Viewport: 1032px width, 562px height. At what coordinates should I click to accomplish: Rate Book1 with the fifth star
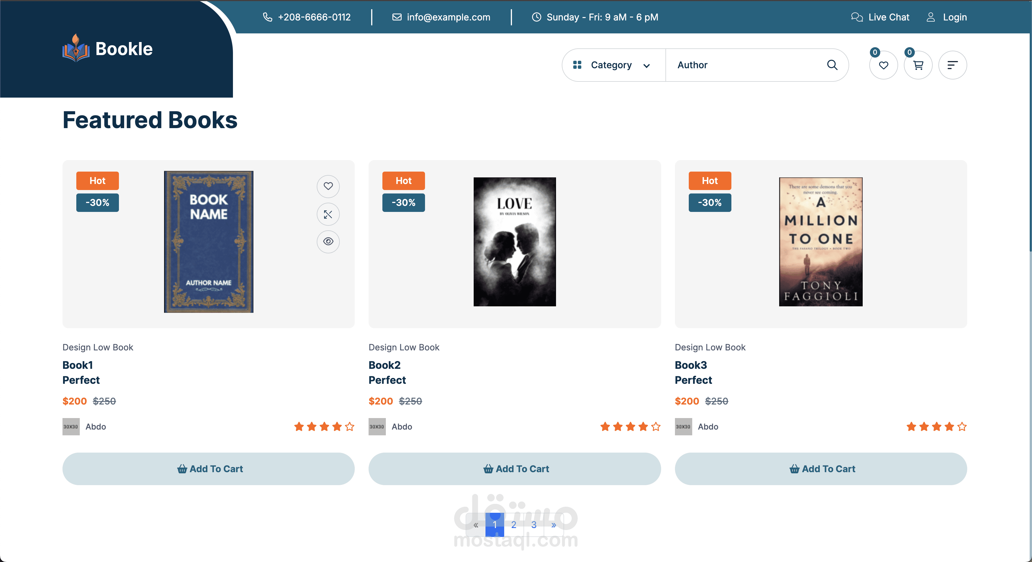pyautogui.click(x=350, y=427)
